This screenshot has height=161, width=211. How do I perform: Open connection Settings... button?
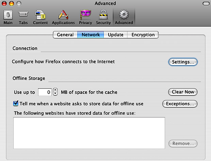[183, 62]
